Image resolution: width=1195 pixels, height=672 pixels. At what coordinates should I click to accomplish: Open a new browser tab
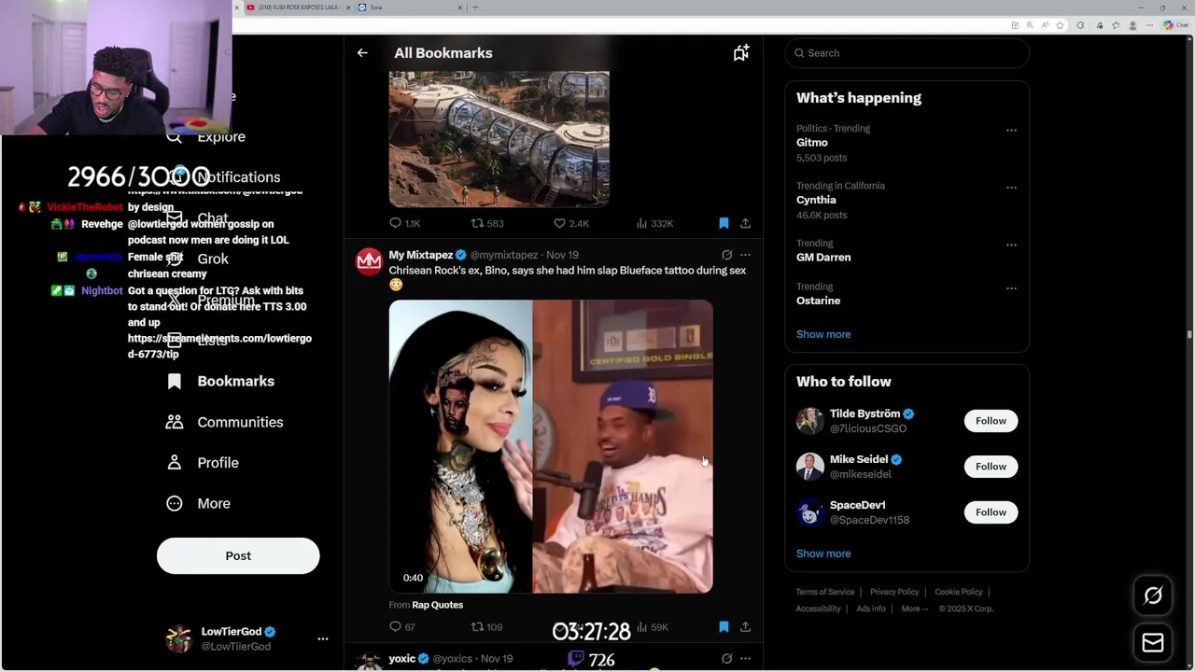pyautogui.click(x=475, y=7)
